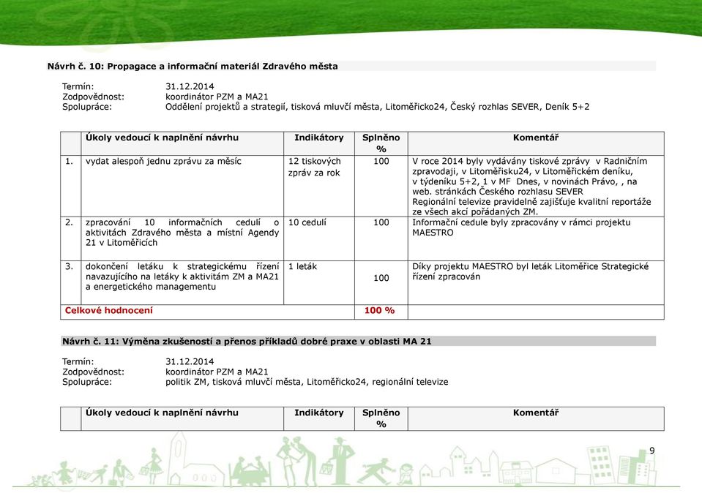Click comment 'Díky projektu MAESTRO byl leták'

pyautogui.click(x=530, y=271)
